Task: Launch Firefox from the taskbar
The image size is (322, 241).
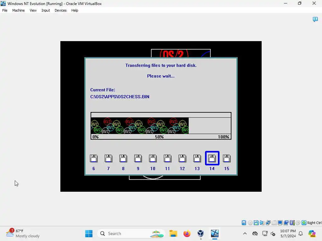Action: tap(187, 233)
